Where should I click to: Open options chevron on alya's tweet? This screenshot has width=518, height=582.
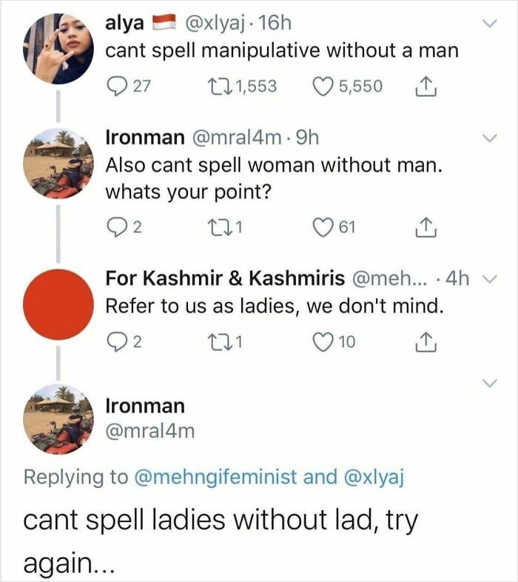[x=489, y=24]
